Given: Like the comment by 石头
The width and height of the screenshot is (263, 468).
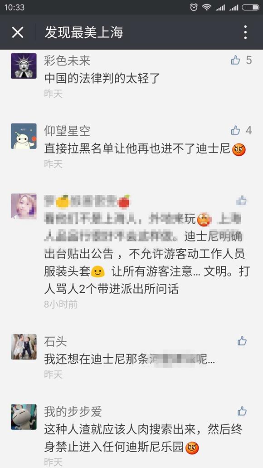Looking at the screenshot, I should tap(242, 341).
